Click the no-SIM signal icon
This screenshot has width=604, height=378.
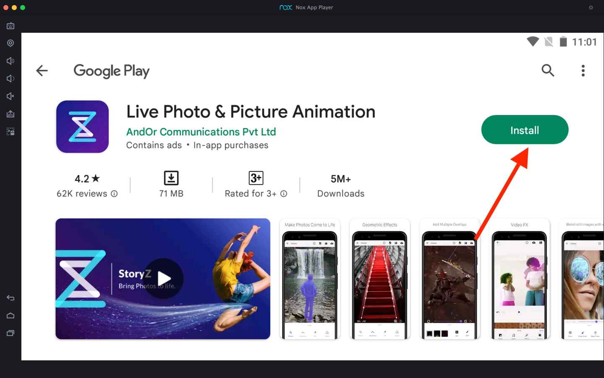(x=548, y=42)
